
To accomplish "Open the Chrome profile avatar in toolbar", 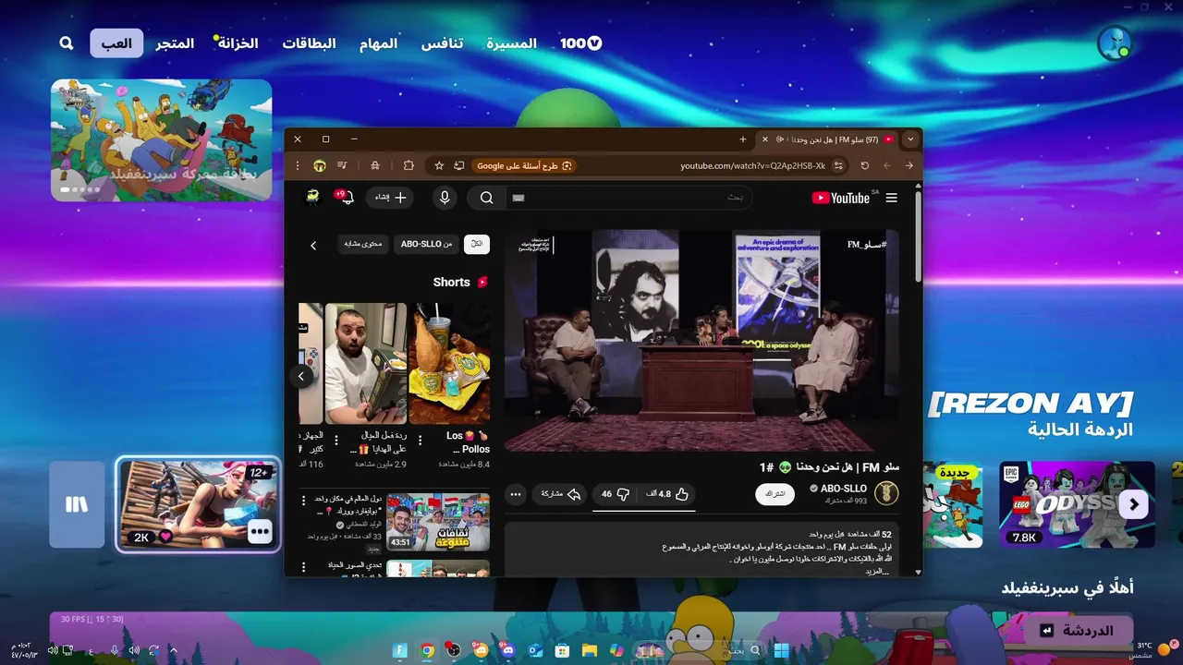I will point(320,165).
